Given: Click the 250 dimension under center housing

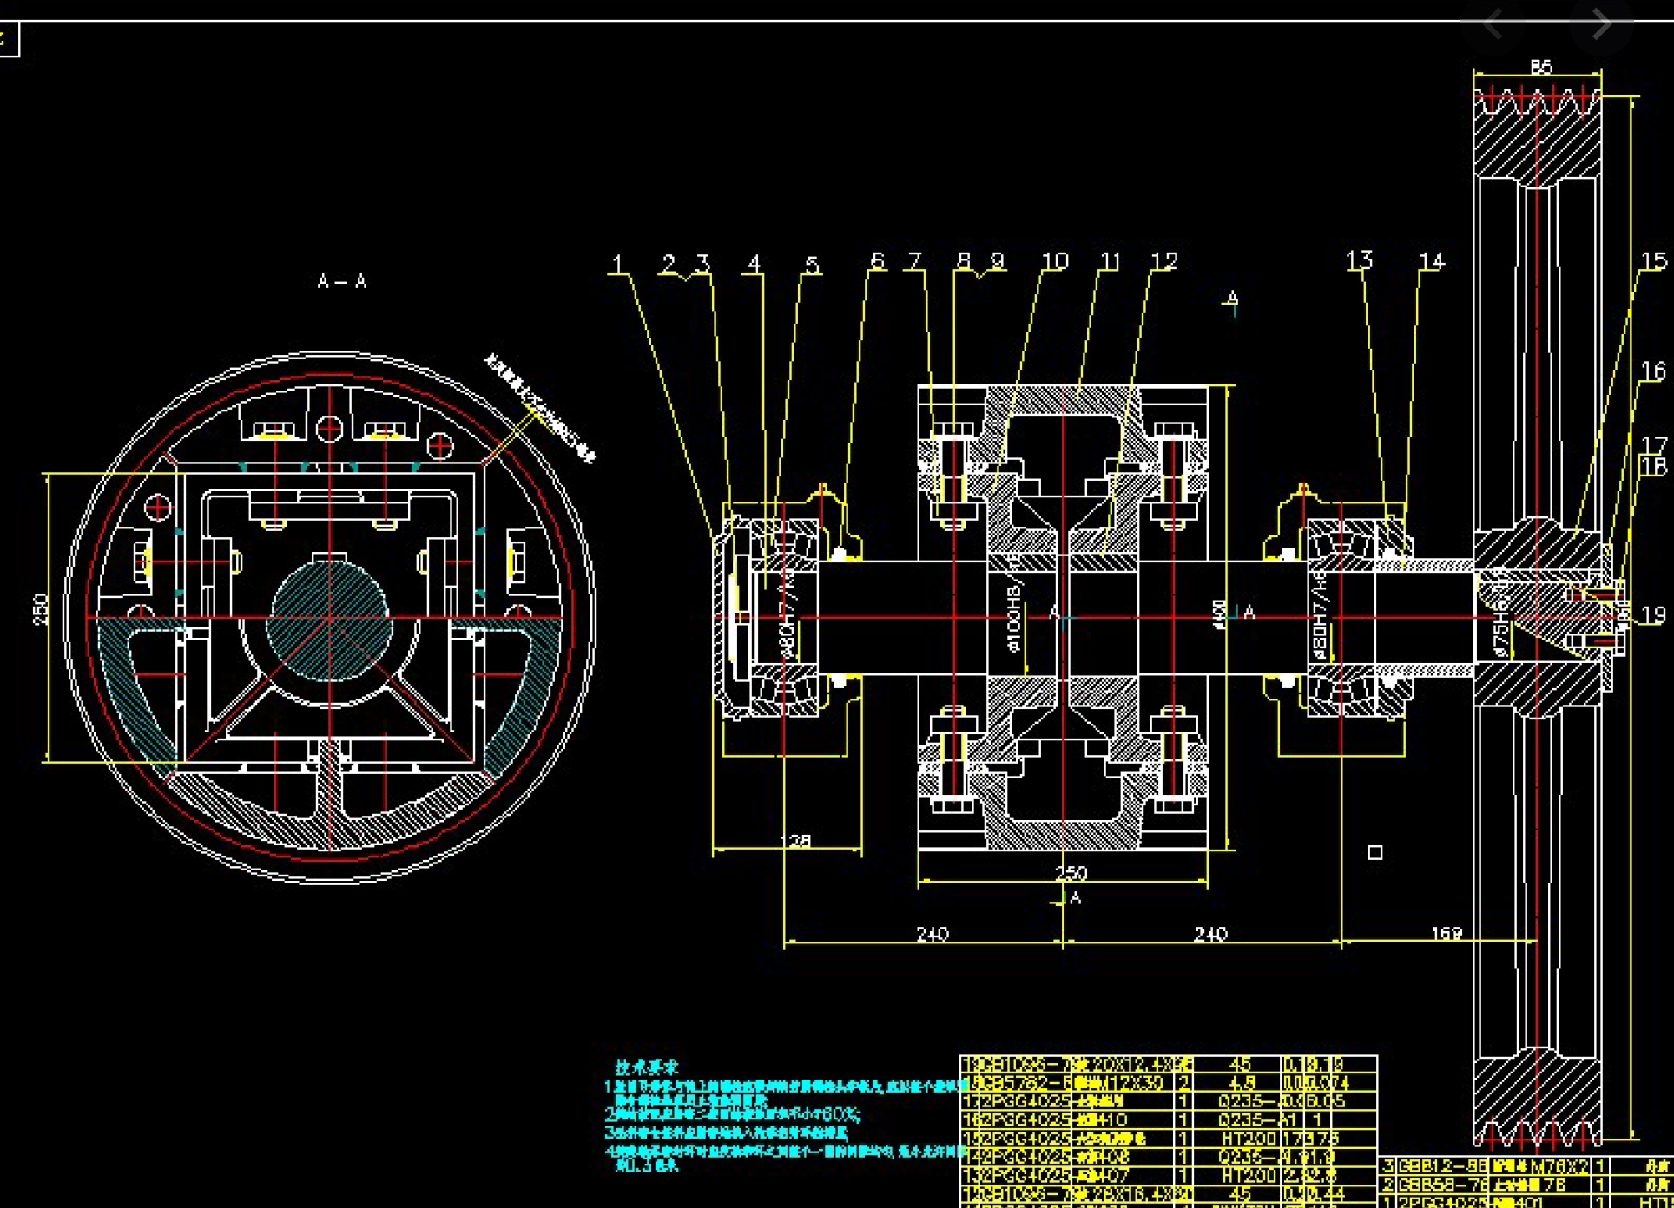Looking at the screenshot, I should 1071,872.
